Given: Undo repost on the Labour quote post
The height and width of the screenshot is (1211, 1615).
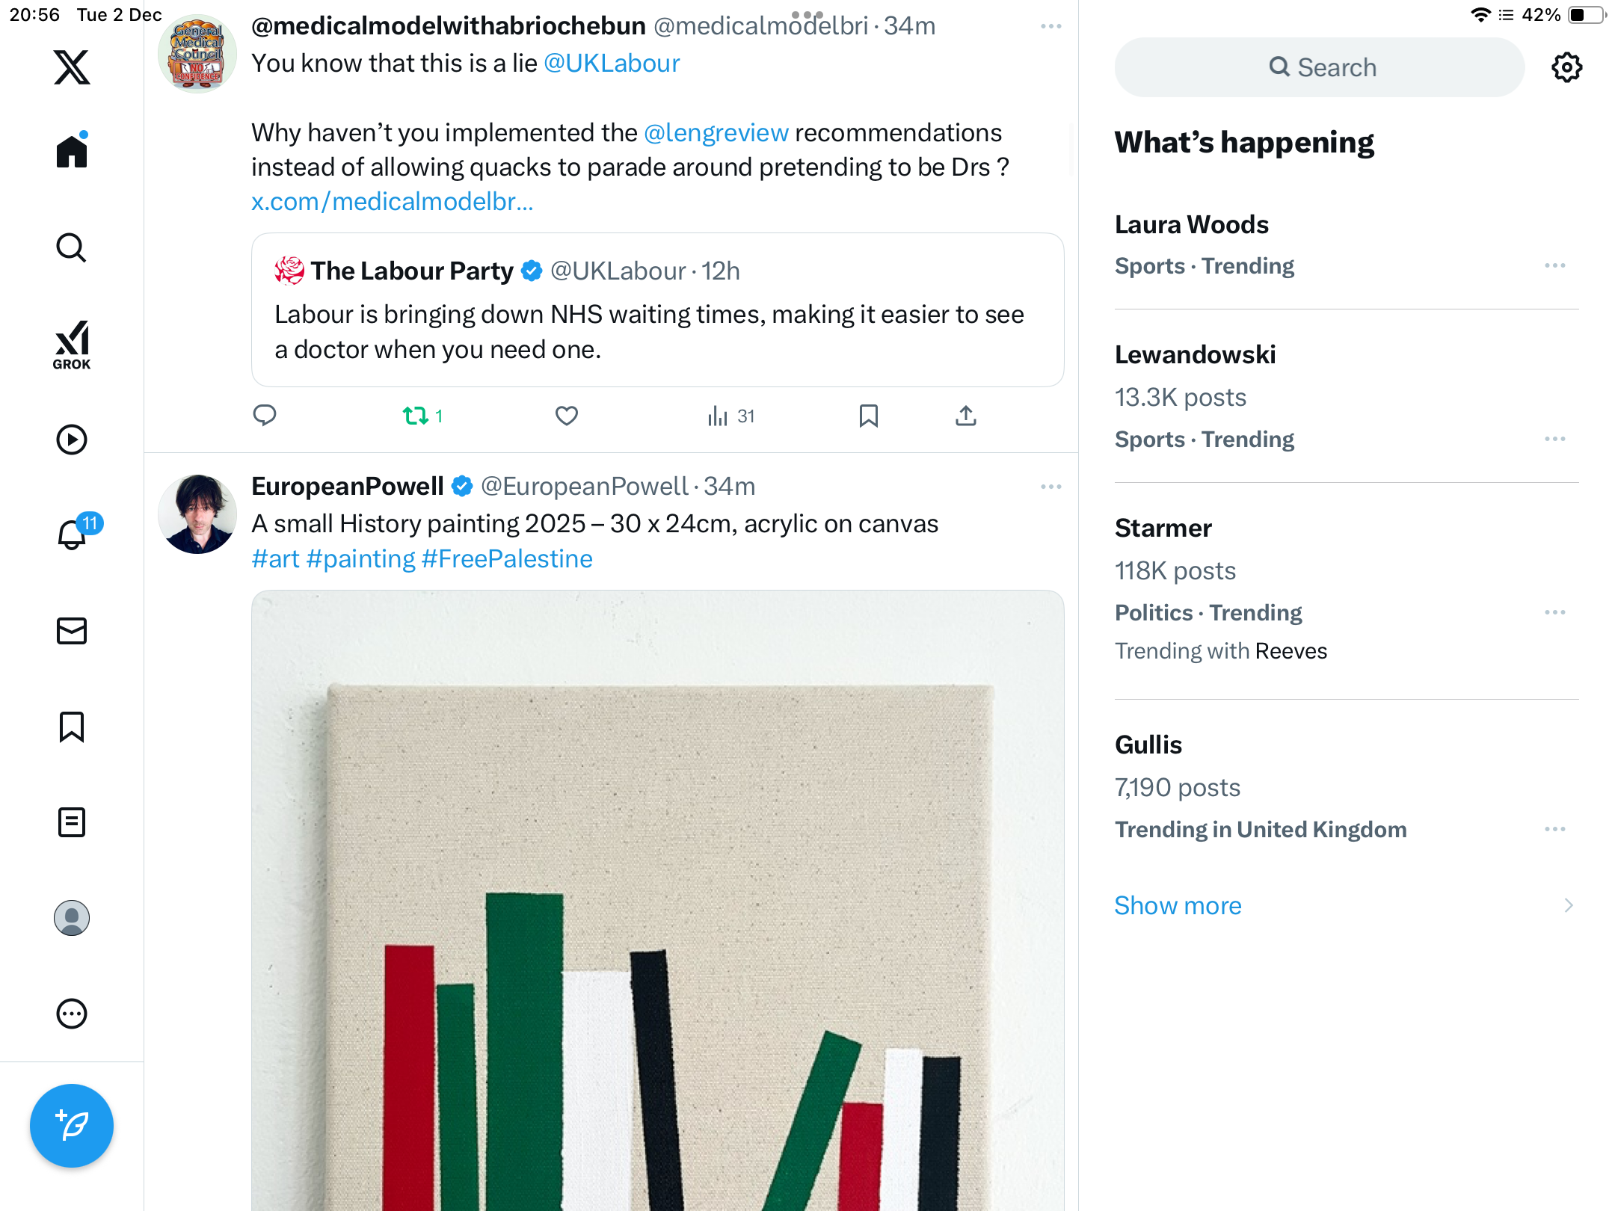Looking at the screenshot, I should click(416, 416).
